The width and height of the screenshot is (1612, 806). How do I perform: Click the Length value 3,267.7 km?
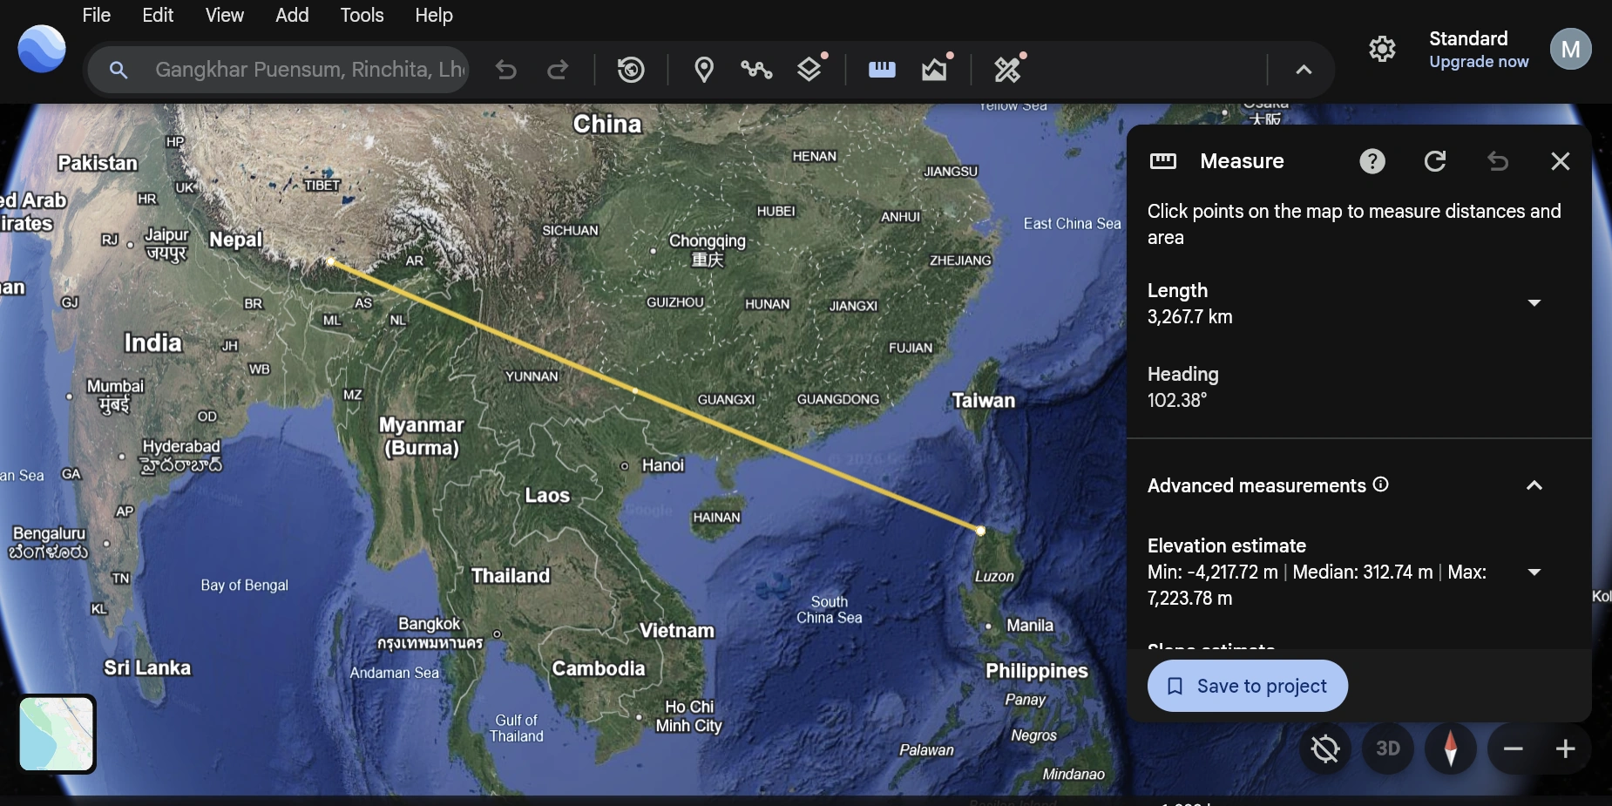pos(1189,317)
